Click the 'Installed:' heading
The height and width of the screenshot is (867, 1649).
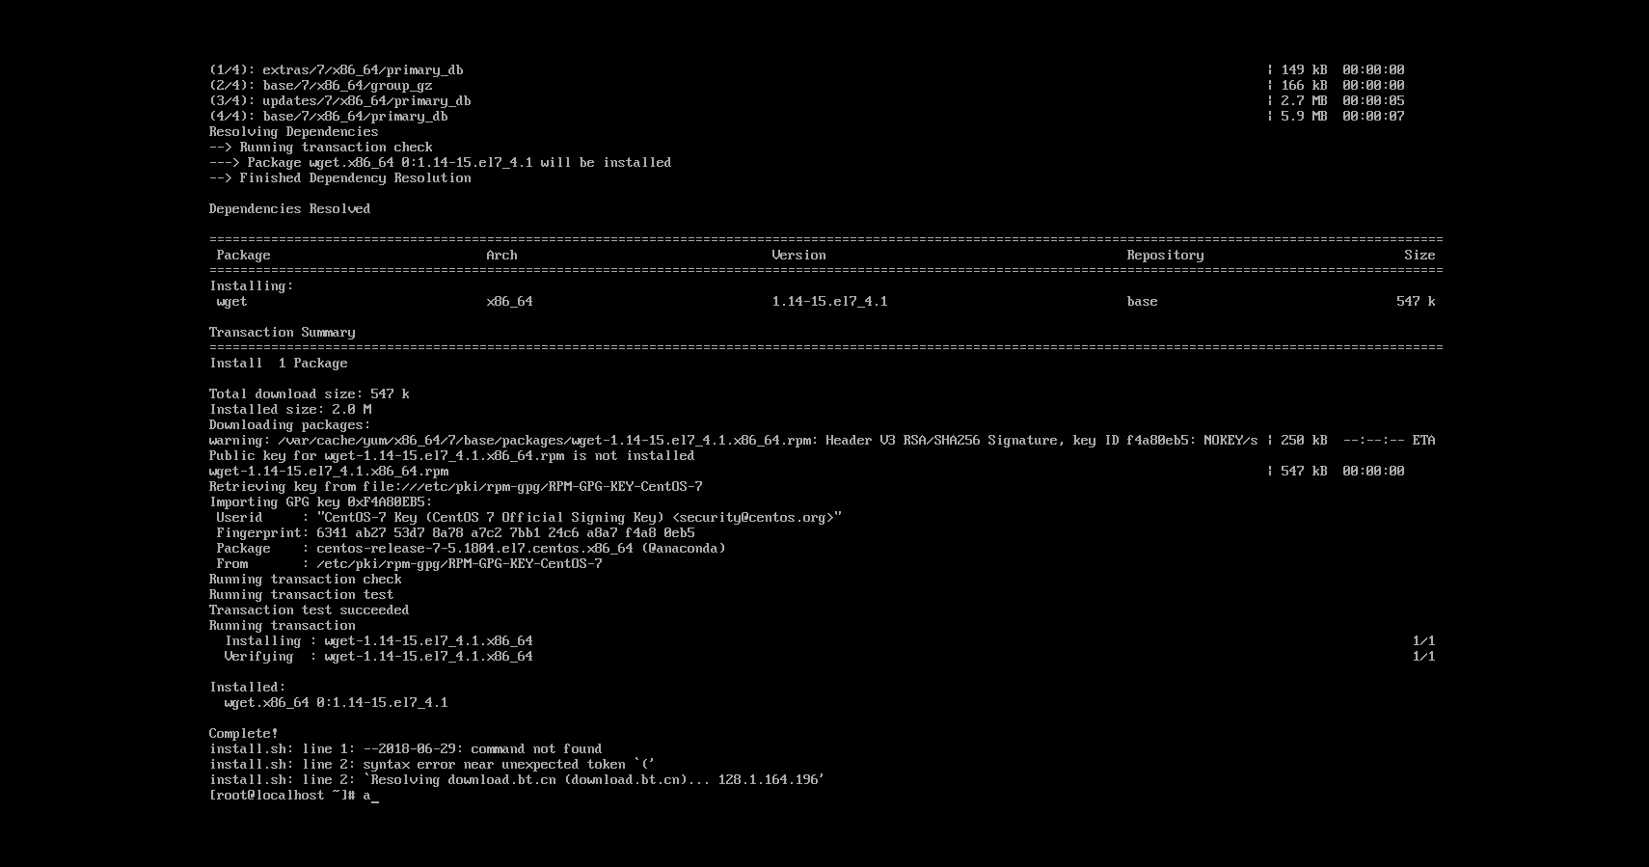click(x=248, y=687)
